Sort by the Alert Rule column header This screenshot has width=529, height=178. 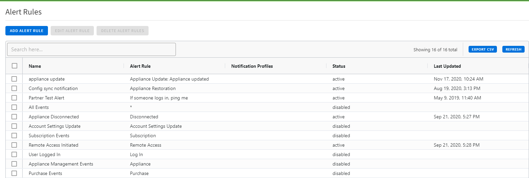point(140,66)
